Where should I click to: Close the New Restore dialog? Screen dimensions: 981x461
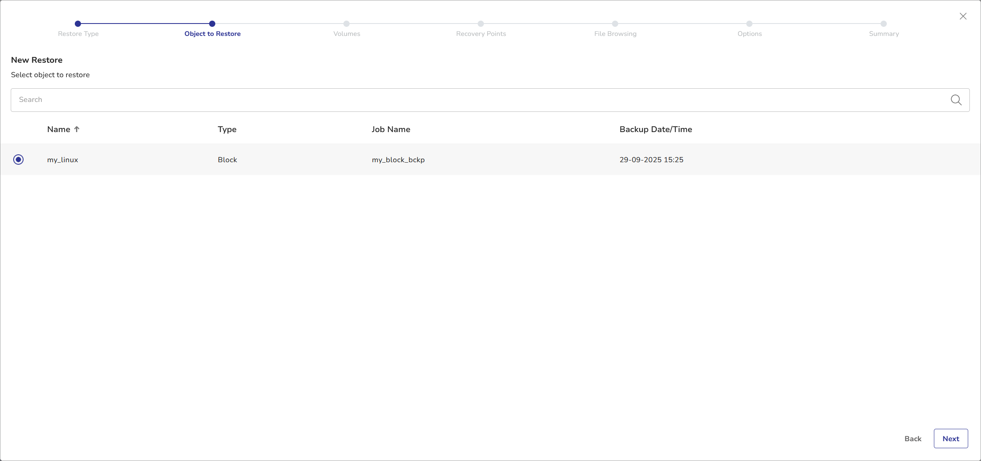click(963, 16)
